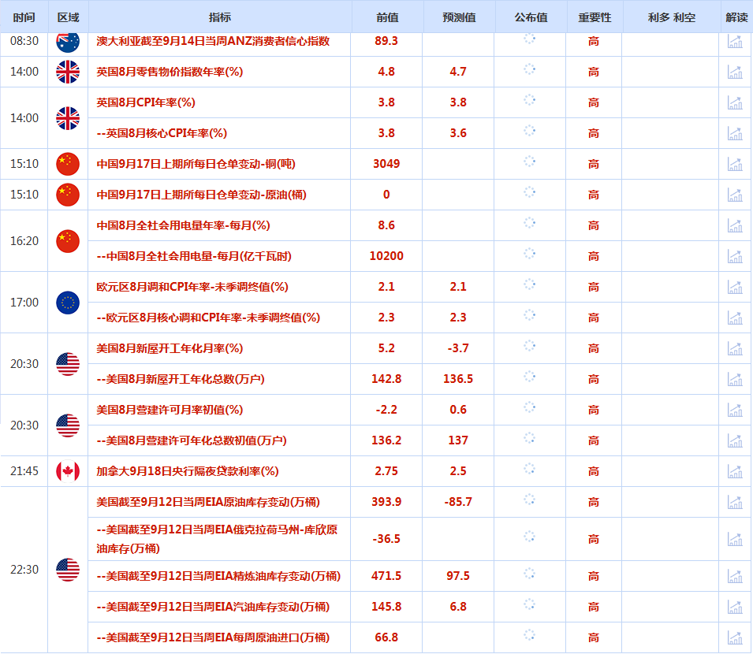Screen dimensions: 753x654
Task: Click the Canada flag at 21:45
Action: pyautogui.click(x=68, y=471)
